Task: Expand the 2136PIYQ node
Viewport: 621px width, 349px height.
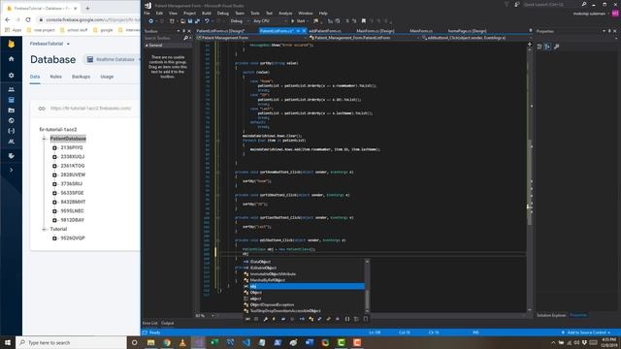Action: point(54,147)
